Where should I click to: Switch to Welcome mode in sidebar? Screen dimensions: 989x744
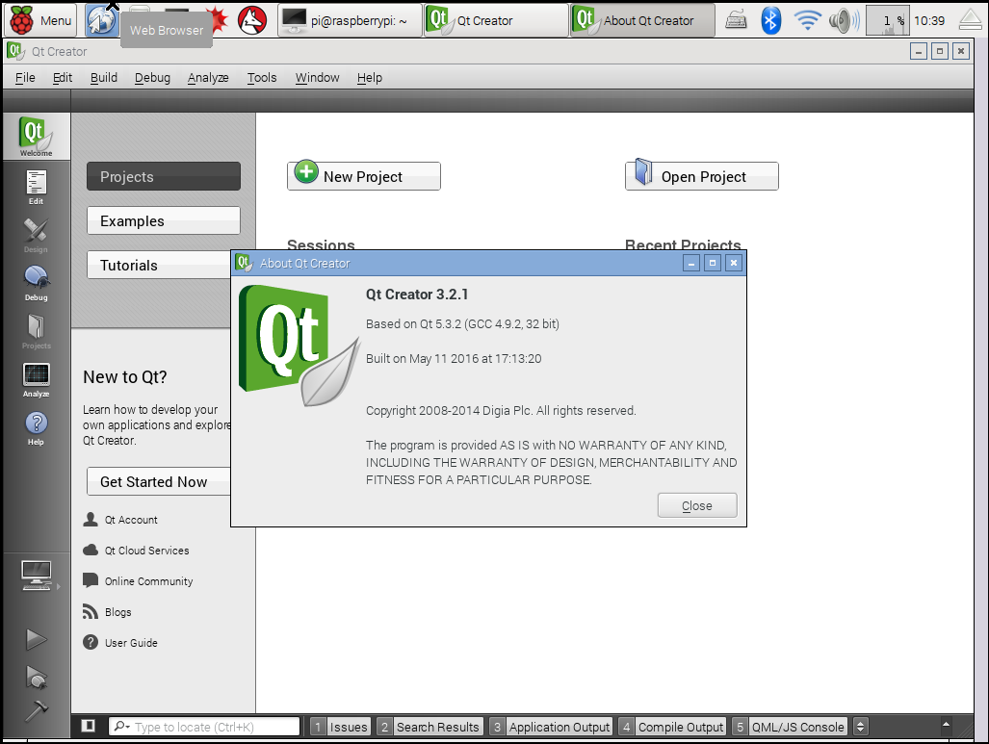tap(36, 136)
